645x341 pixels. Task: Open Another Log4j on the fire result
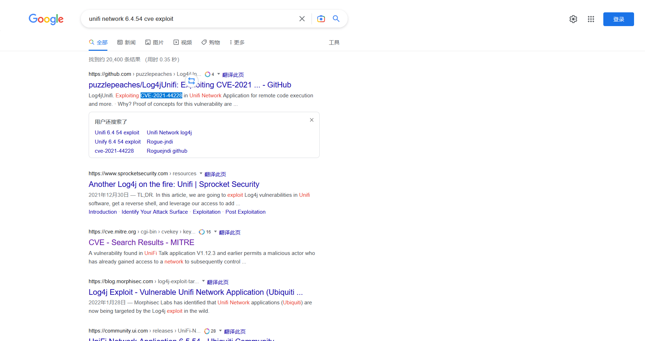pyautogui.click(x=174, y=184)
